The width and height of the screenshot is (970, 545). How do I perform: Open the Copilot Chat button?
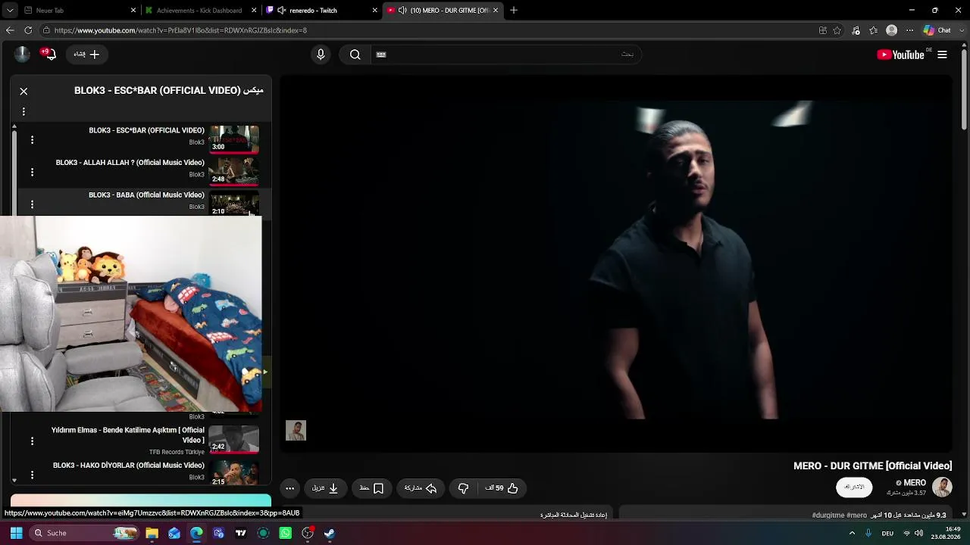coord(937,30)
